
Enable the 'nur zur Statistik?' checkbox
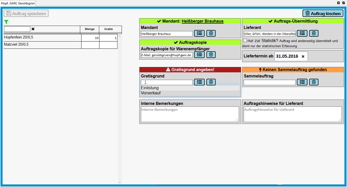click(x=245, y=41)
